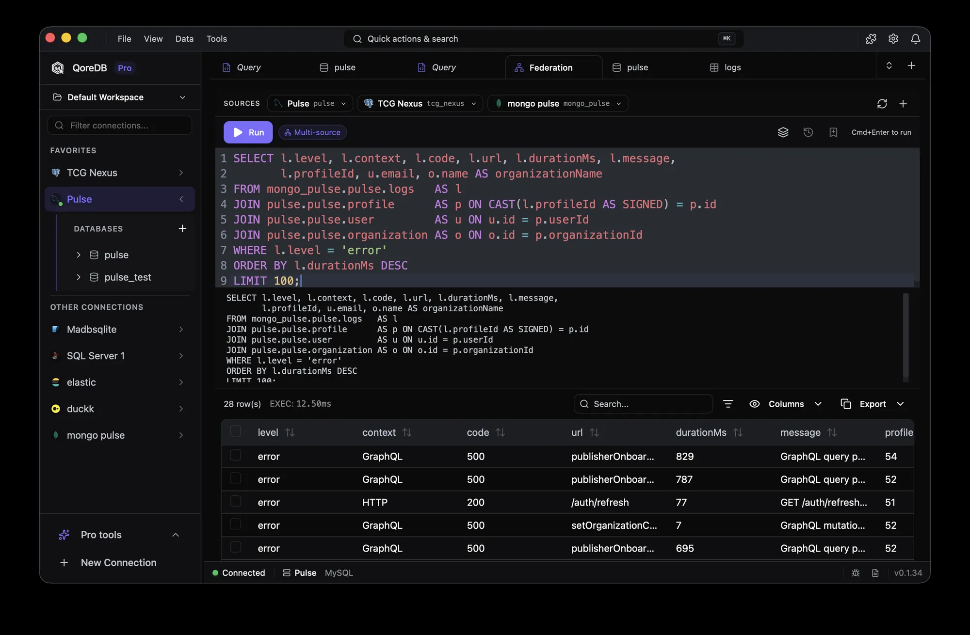The image size is (970, 635).
Task: Click the query history clock icon
Action: (x=808, y=132)
